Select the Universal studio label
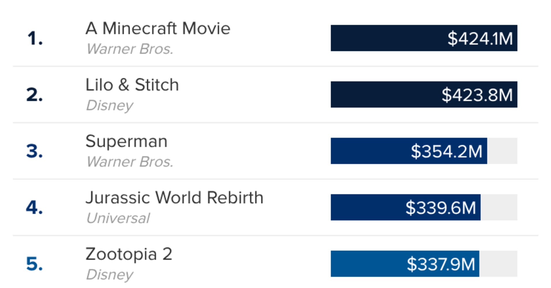 pos(118,218)
